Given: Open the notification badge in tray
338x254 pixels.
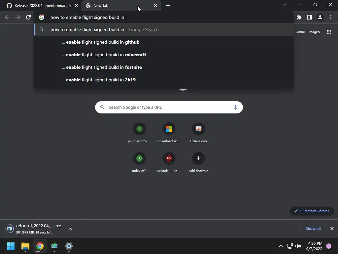Looking at the screenshot, I should (328, 246).
